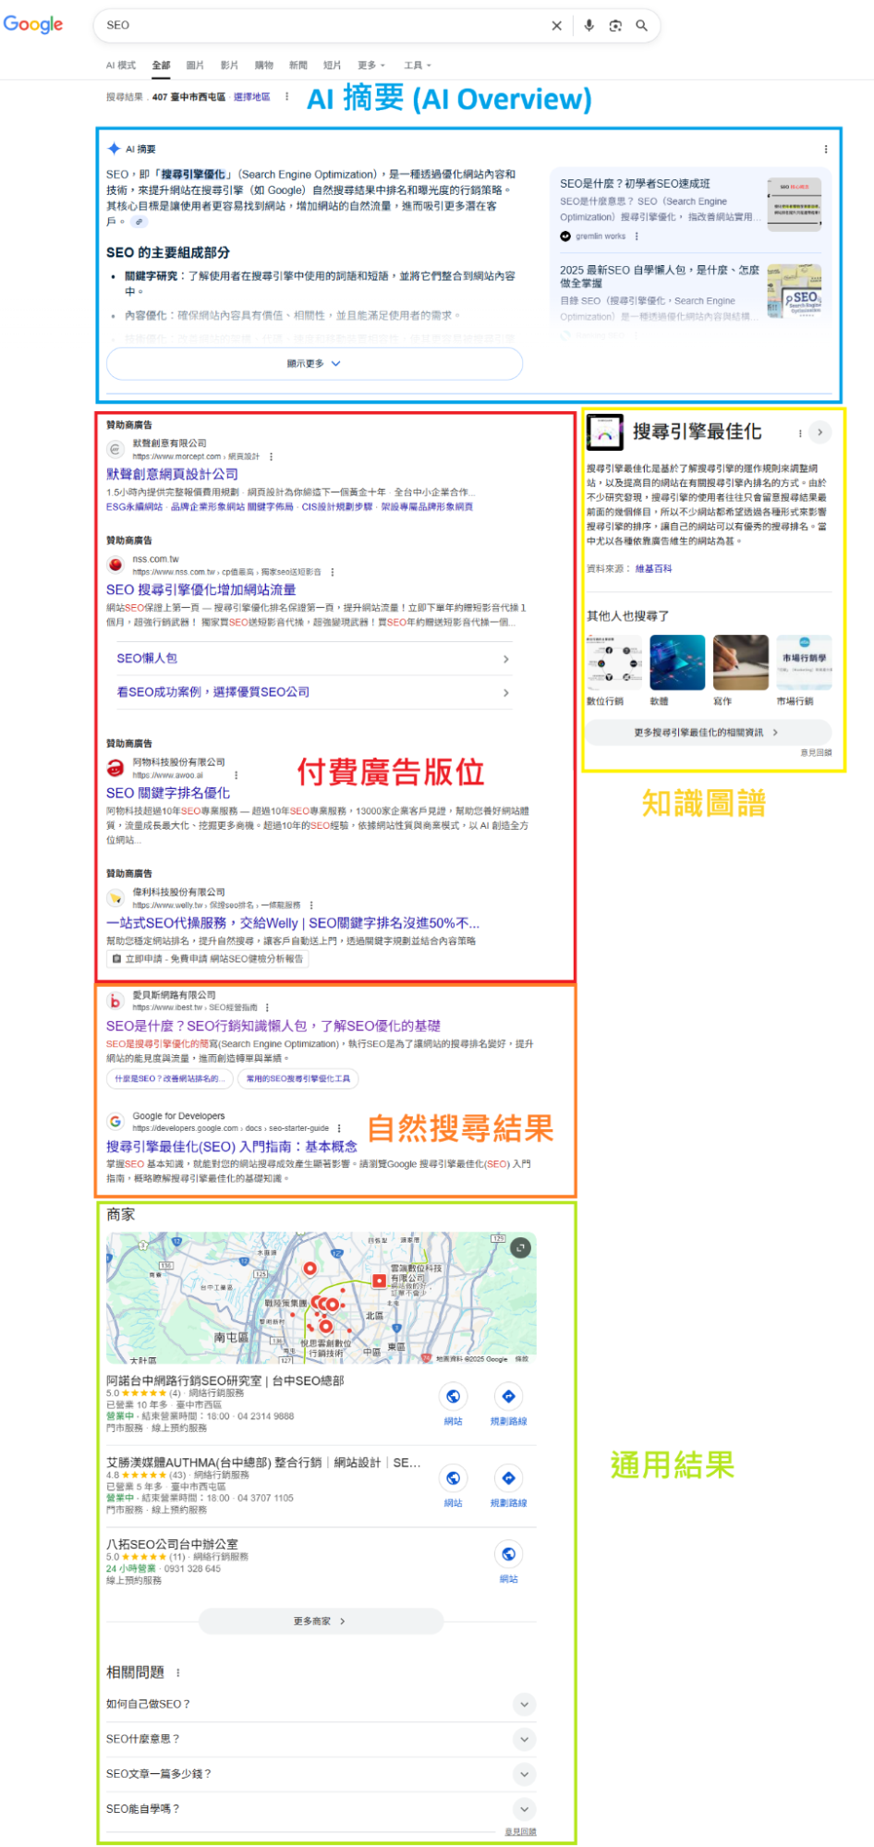Expand the map with fullscreen icon
This screenshot has width=874, height=1847.
[521, 1248]
